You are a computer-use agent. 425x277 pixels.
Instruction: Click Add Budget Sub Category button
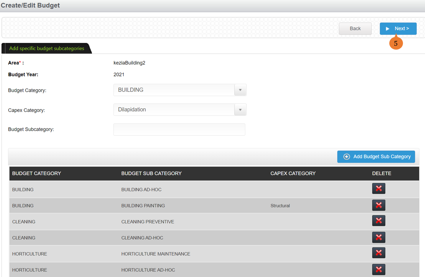point(376,157)
